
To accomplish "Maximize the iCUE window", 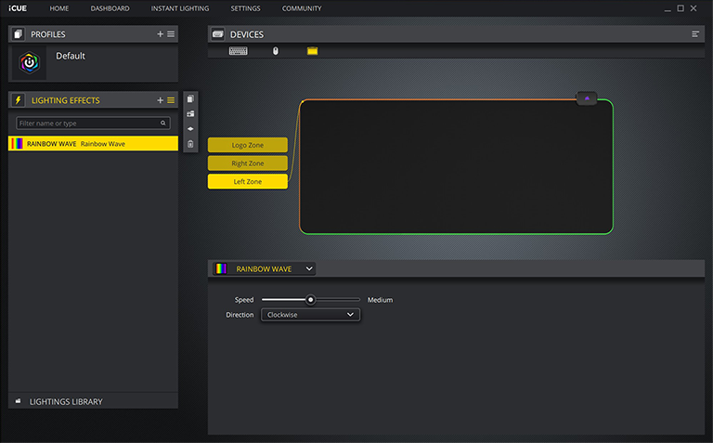I will pyautogui.click(x=681, y=8).
